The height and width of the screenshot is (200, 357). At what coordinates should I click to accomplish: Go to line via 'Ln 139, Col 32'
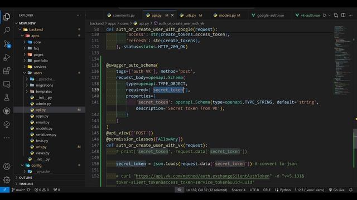coord(207,190)
